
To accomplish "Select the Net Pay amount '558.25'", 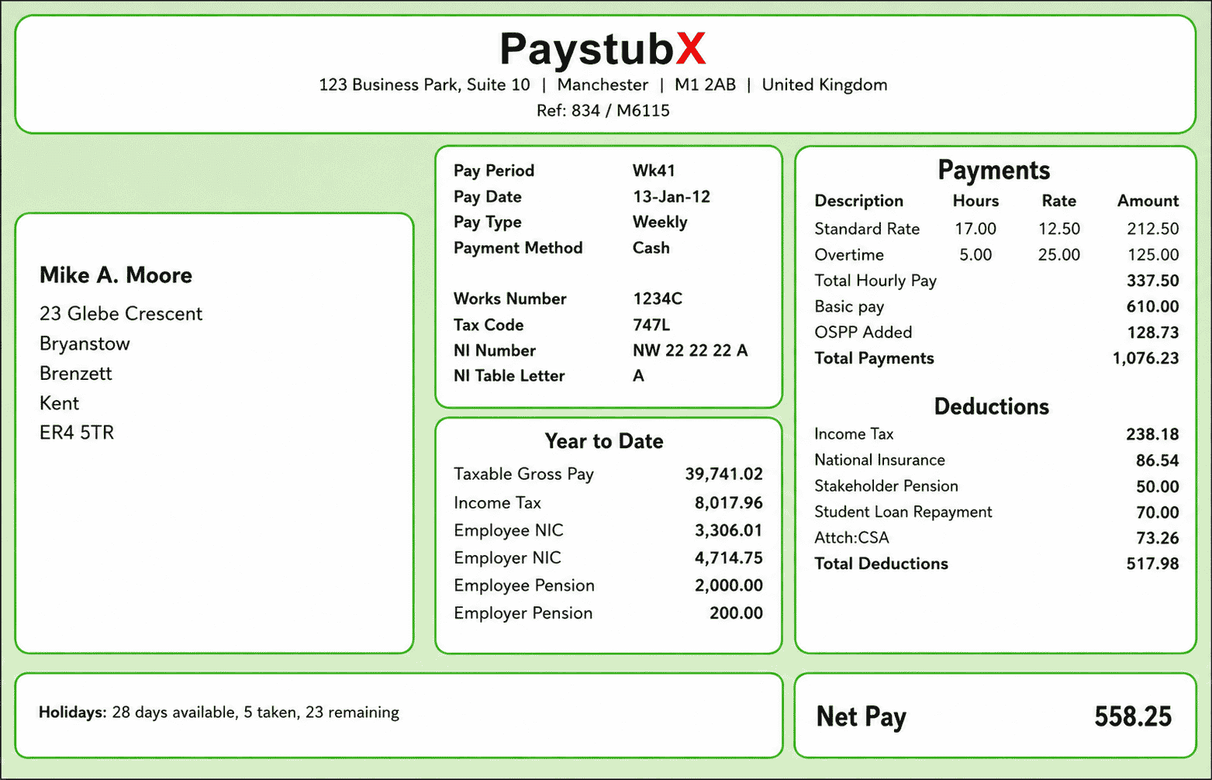I will [1133, 716].
